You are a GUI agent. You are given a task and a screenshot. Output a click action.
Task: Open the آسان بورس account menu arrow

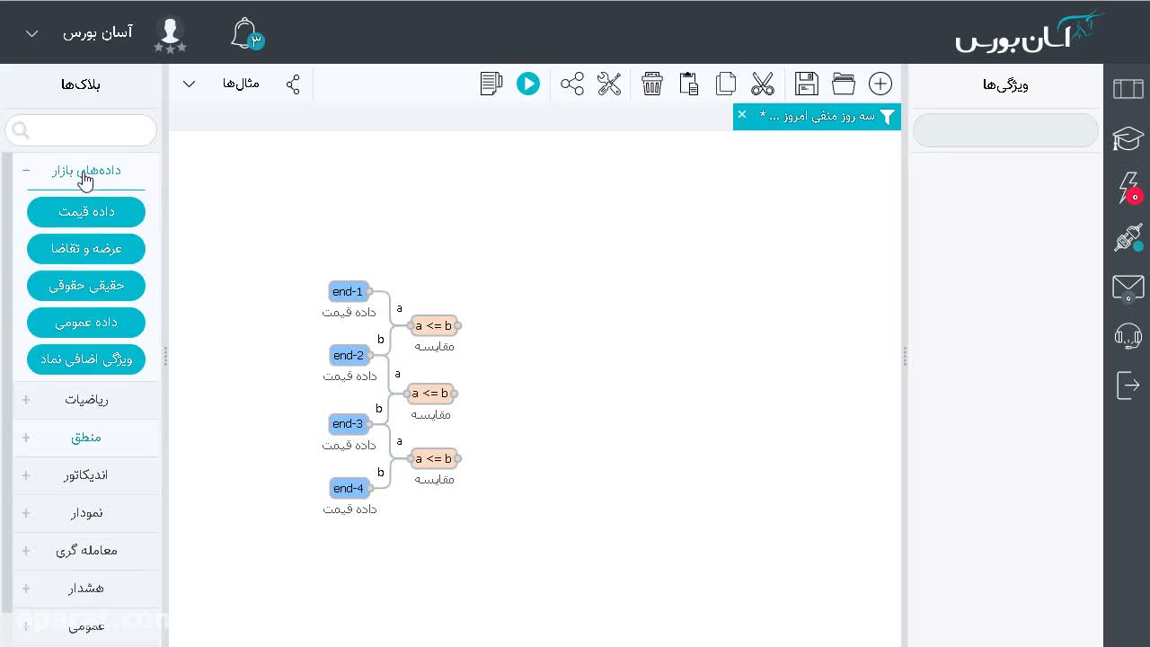pos(31,33)
